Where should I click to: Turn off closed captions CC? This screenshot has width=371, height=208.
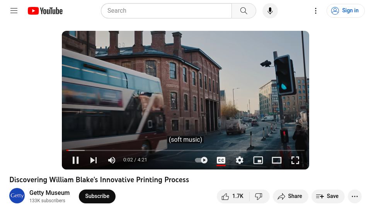[x=221, y=160]
